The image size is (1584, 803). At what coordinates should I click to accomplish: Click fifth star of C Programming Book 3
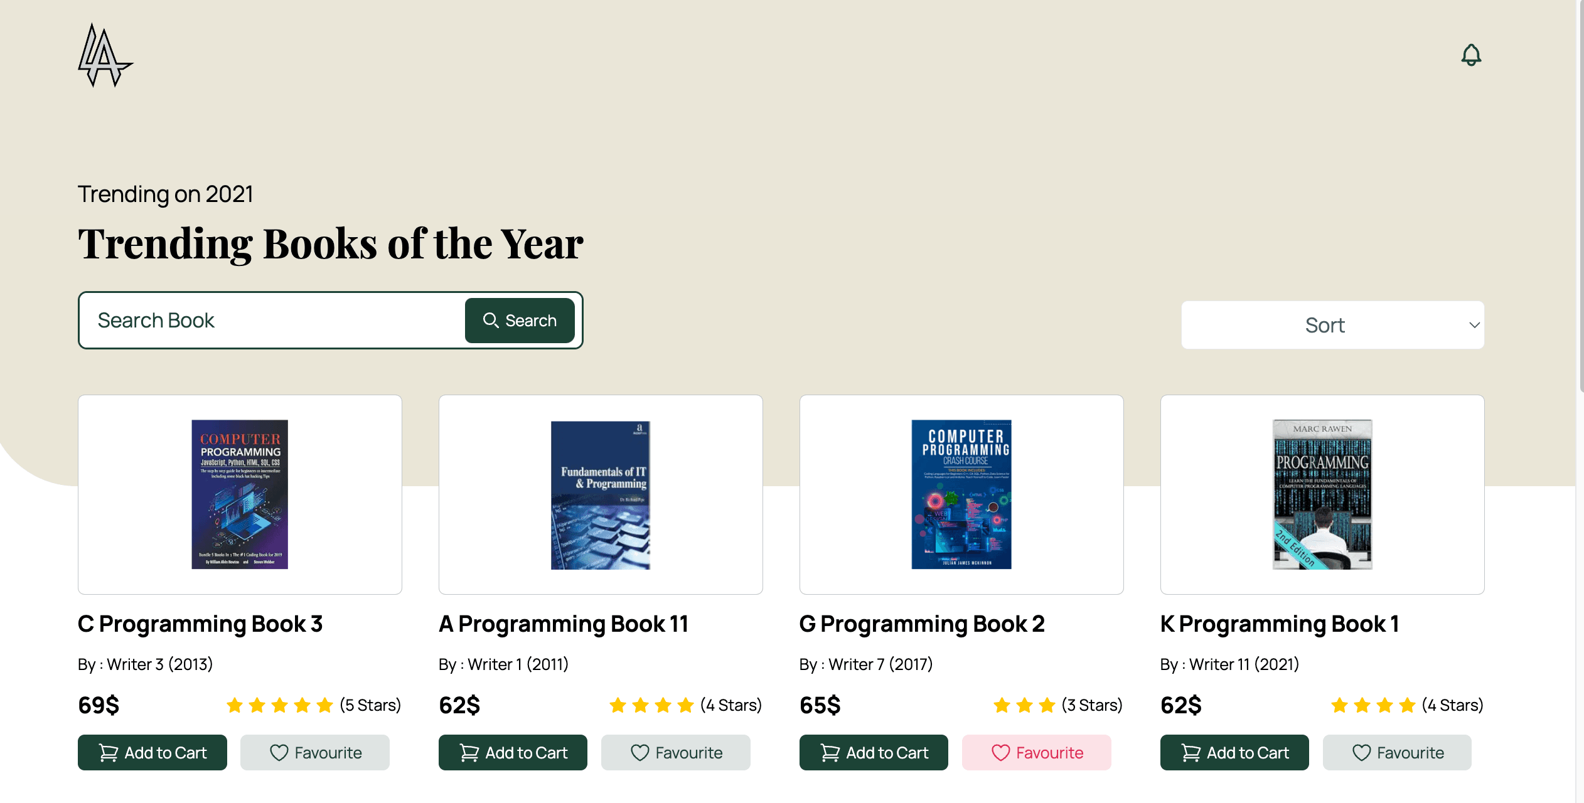[x=324, y=705]
